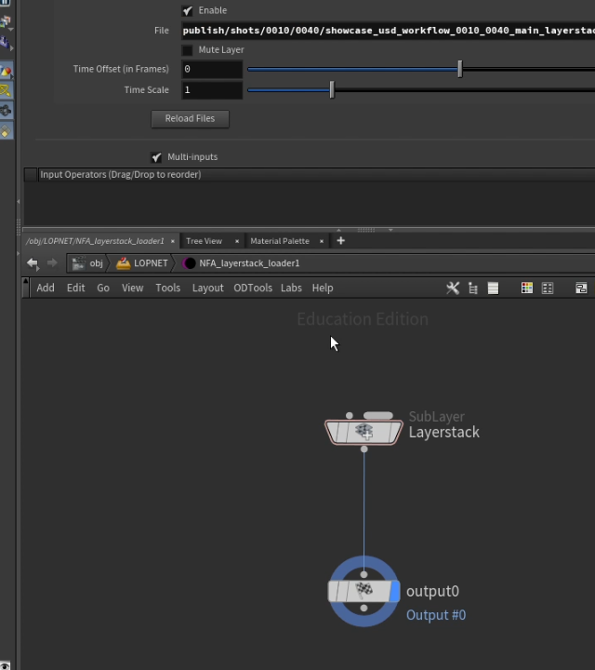
Task: Select the SubLayer Layerstack node
Action: click(364, 432)
